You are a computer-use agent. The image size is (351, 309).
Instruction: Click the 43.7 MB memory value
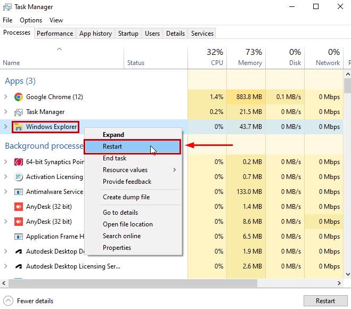(x=250, y=127)
